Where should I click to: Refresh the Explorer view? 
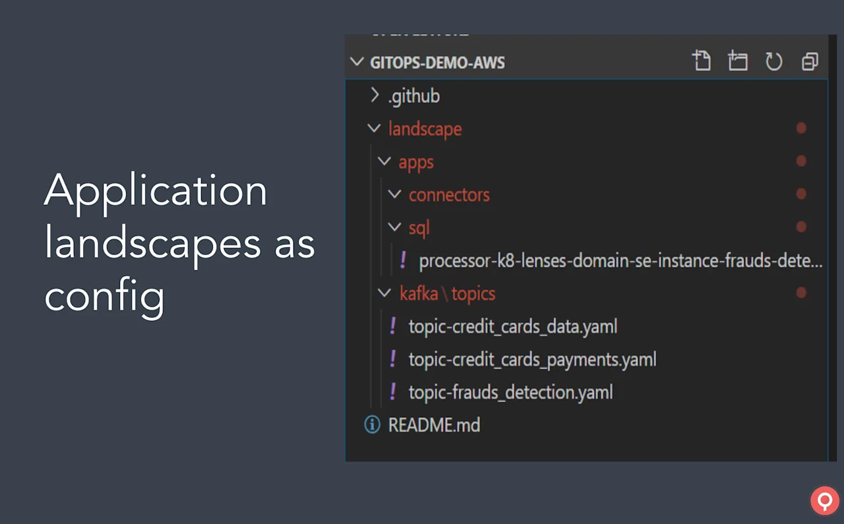coord(774,61)
